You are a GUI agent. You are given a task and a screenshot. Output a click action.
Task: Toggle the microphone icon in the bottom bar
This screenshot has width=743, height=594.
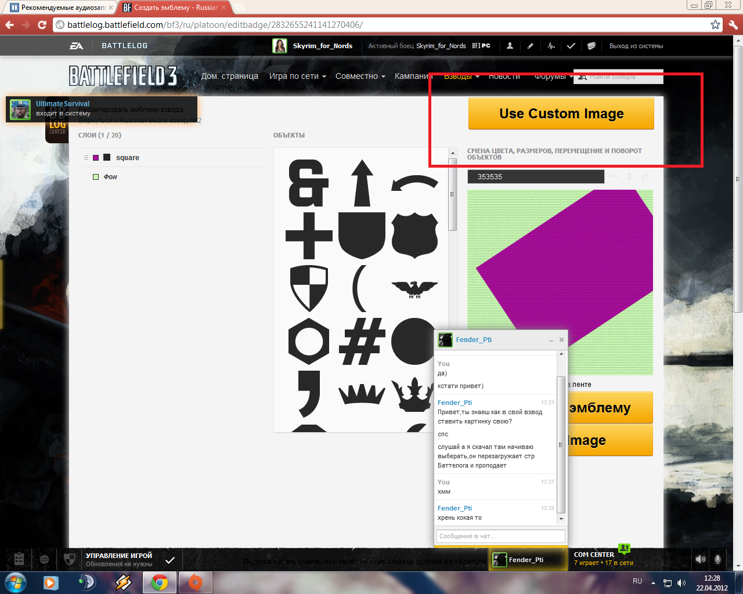717,559
